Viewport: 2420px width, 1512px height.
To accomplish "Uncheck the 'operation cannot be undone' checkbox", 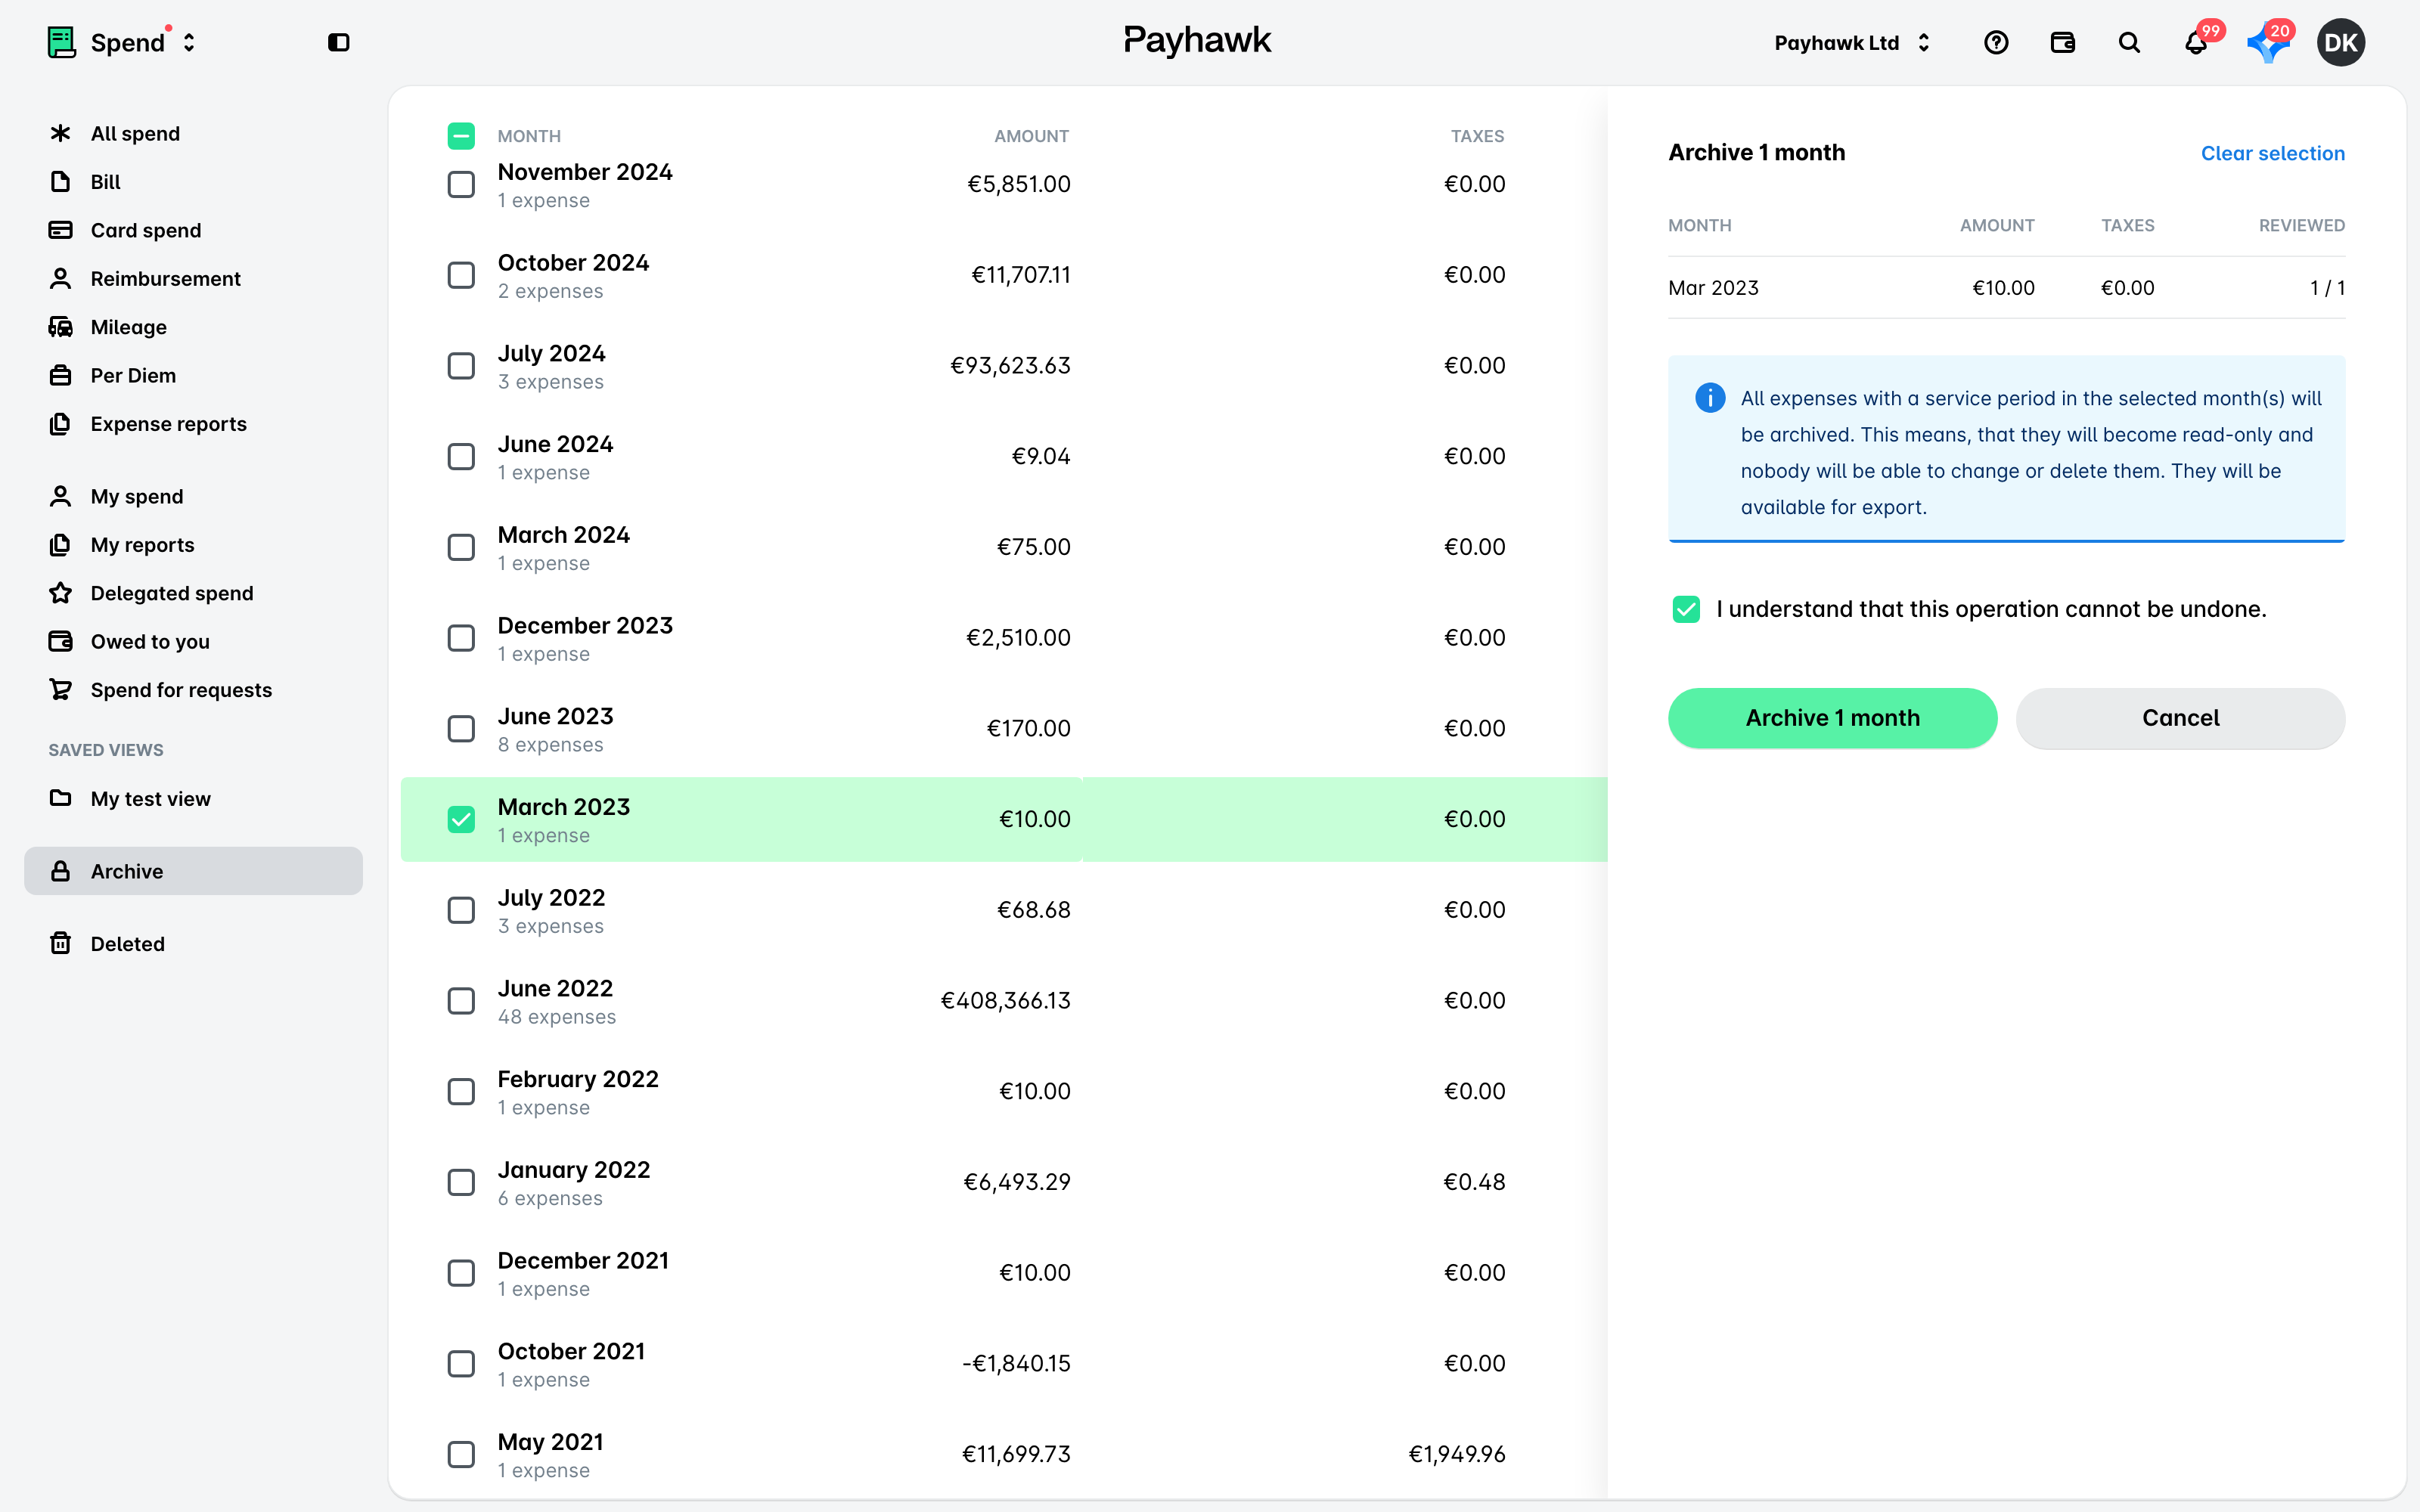I will point(1686,609).
